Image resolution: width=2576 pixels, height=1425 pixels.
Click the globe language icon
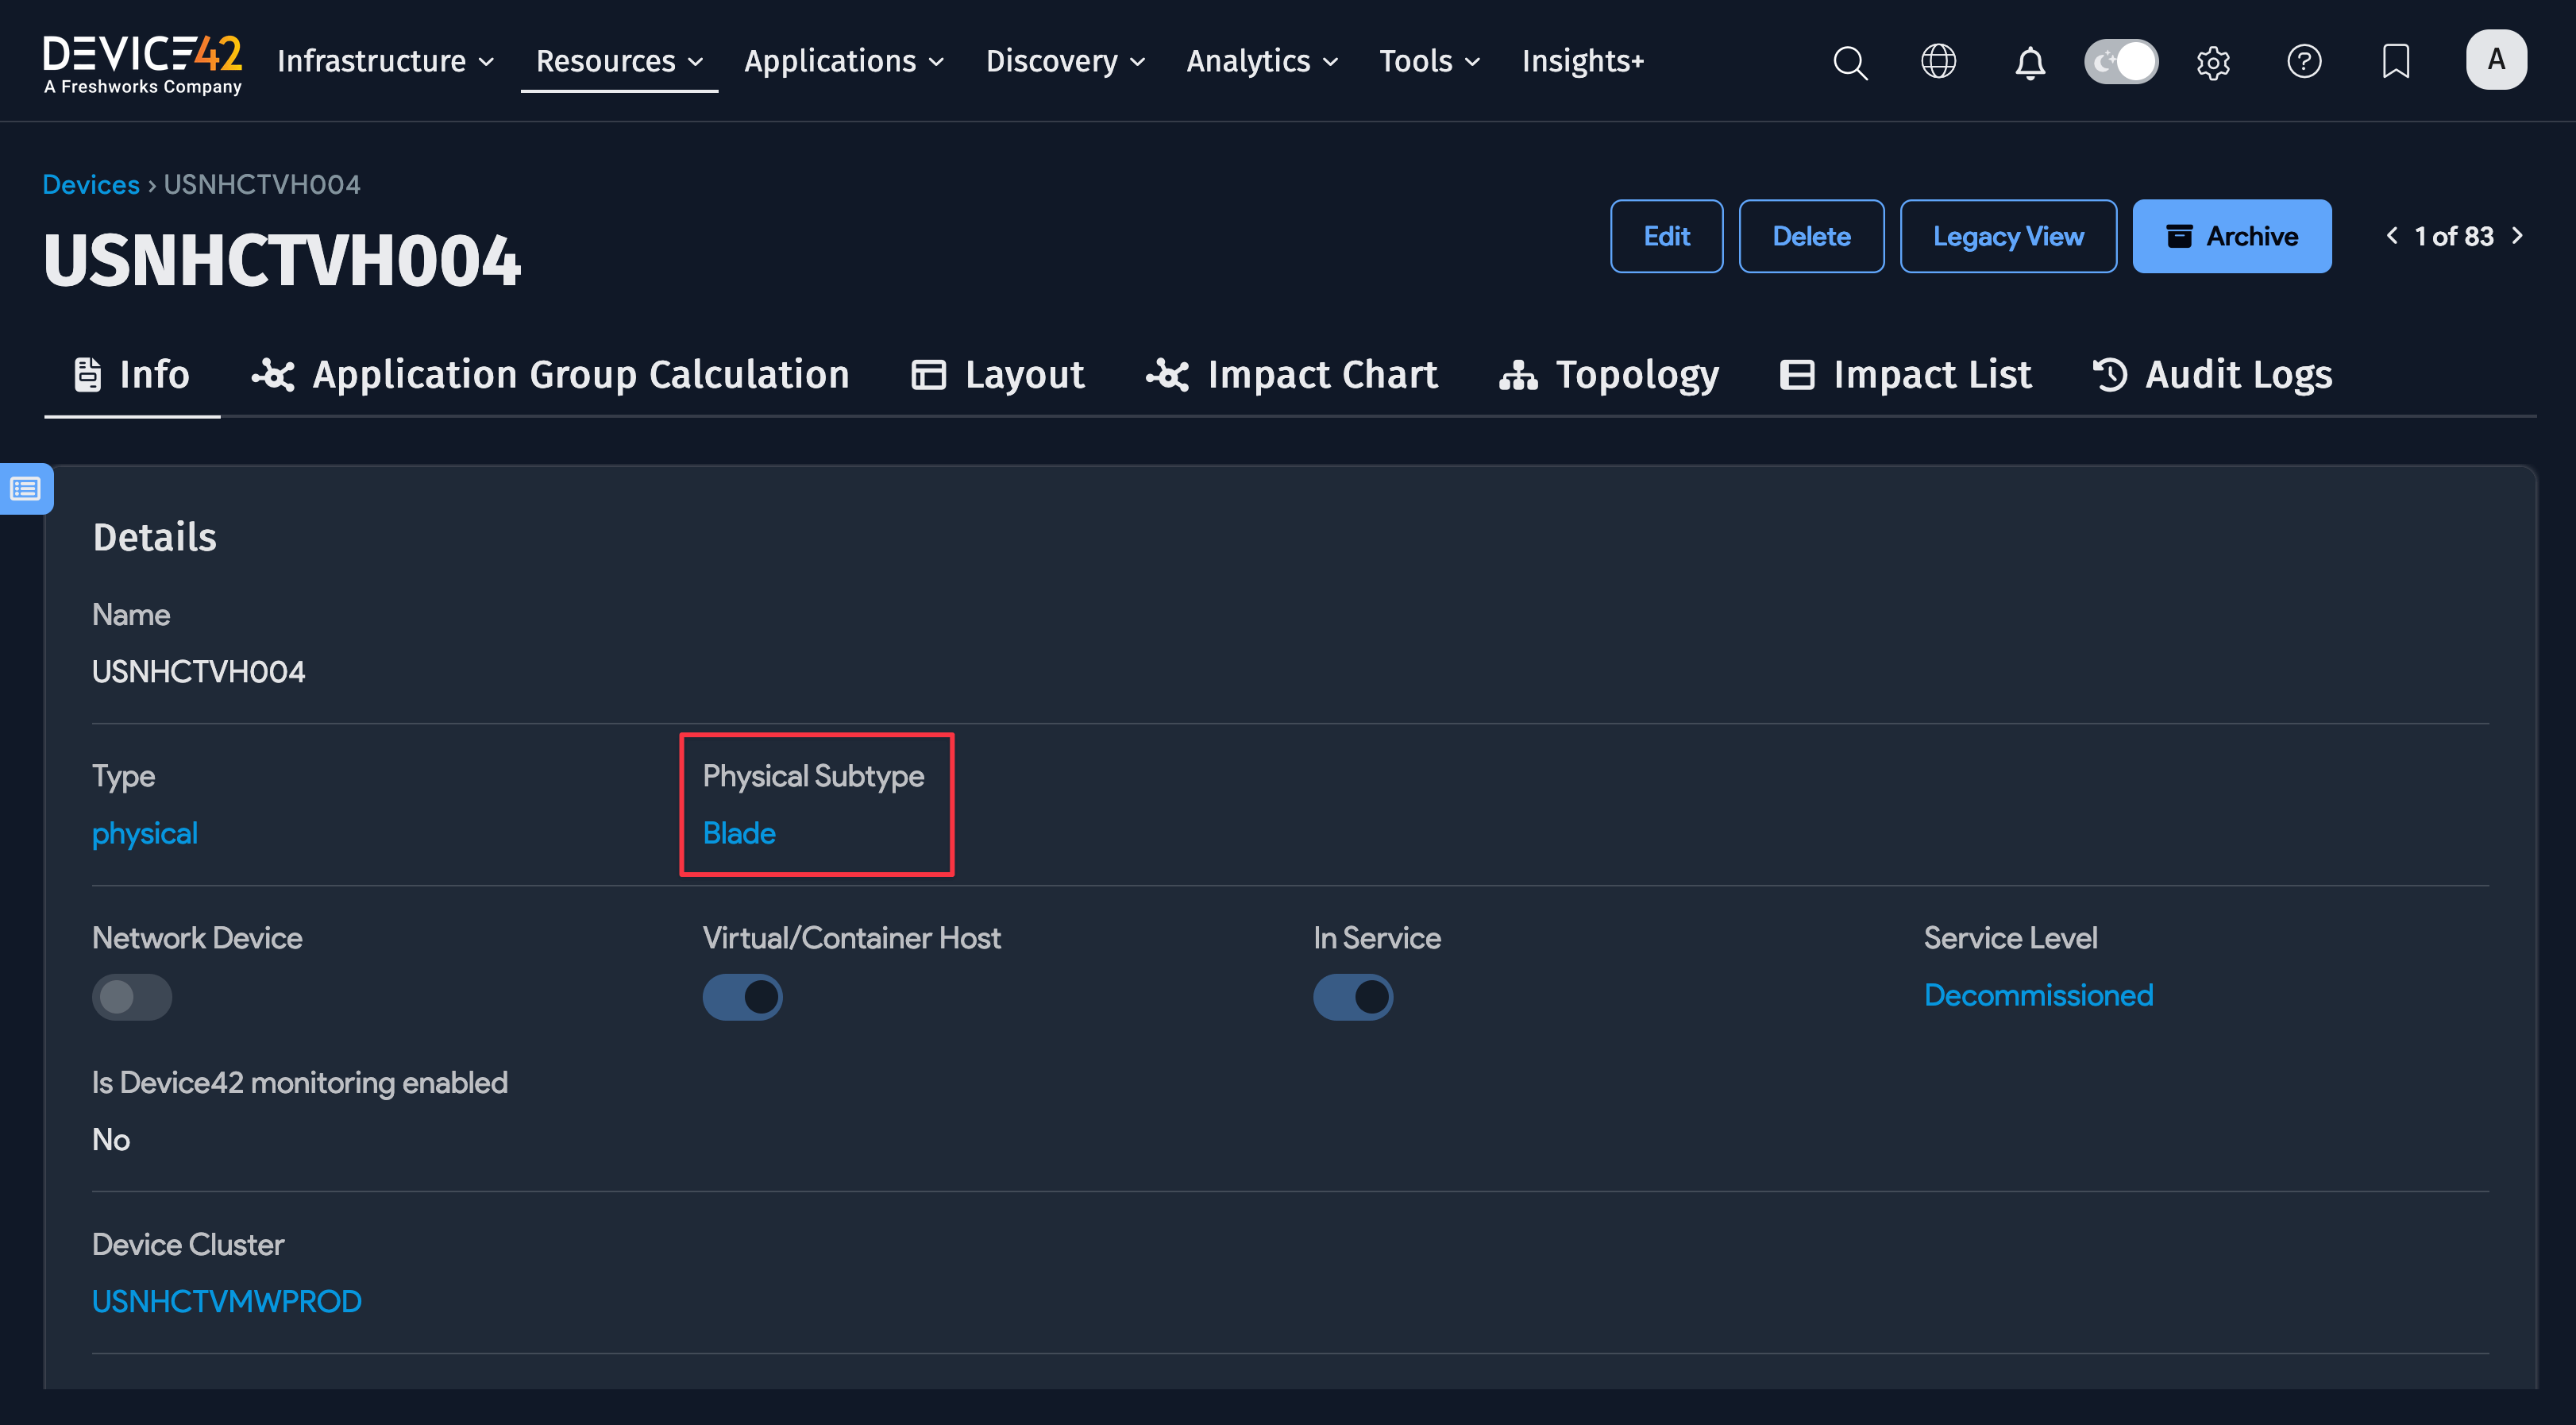(1938, 62)
